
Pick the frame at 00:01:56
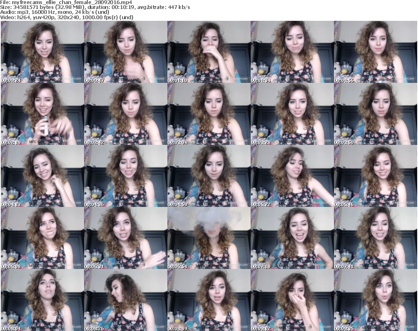click(375, 52)
